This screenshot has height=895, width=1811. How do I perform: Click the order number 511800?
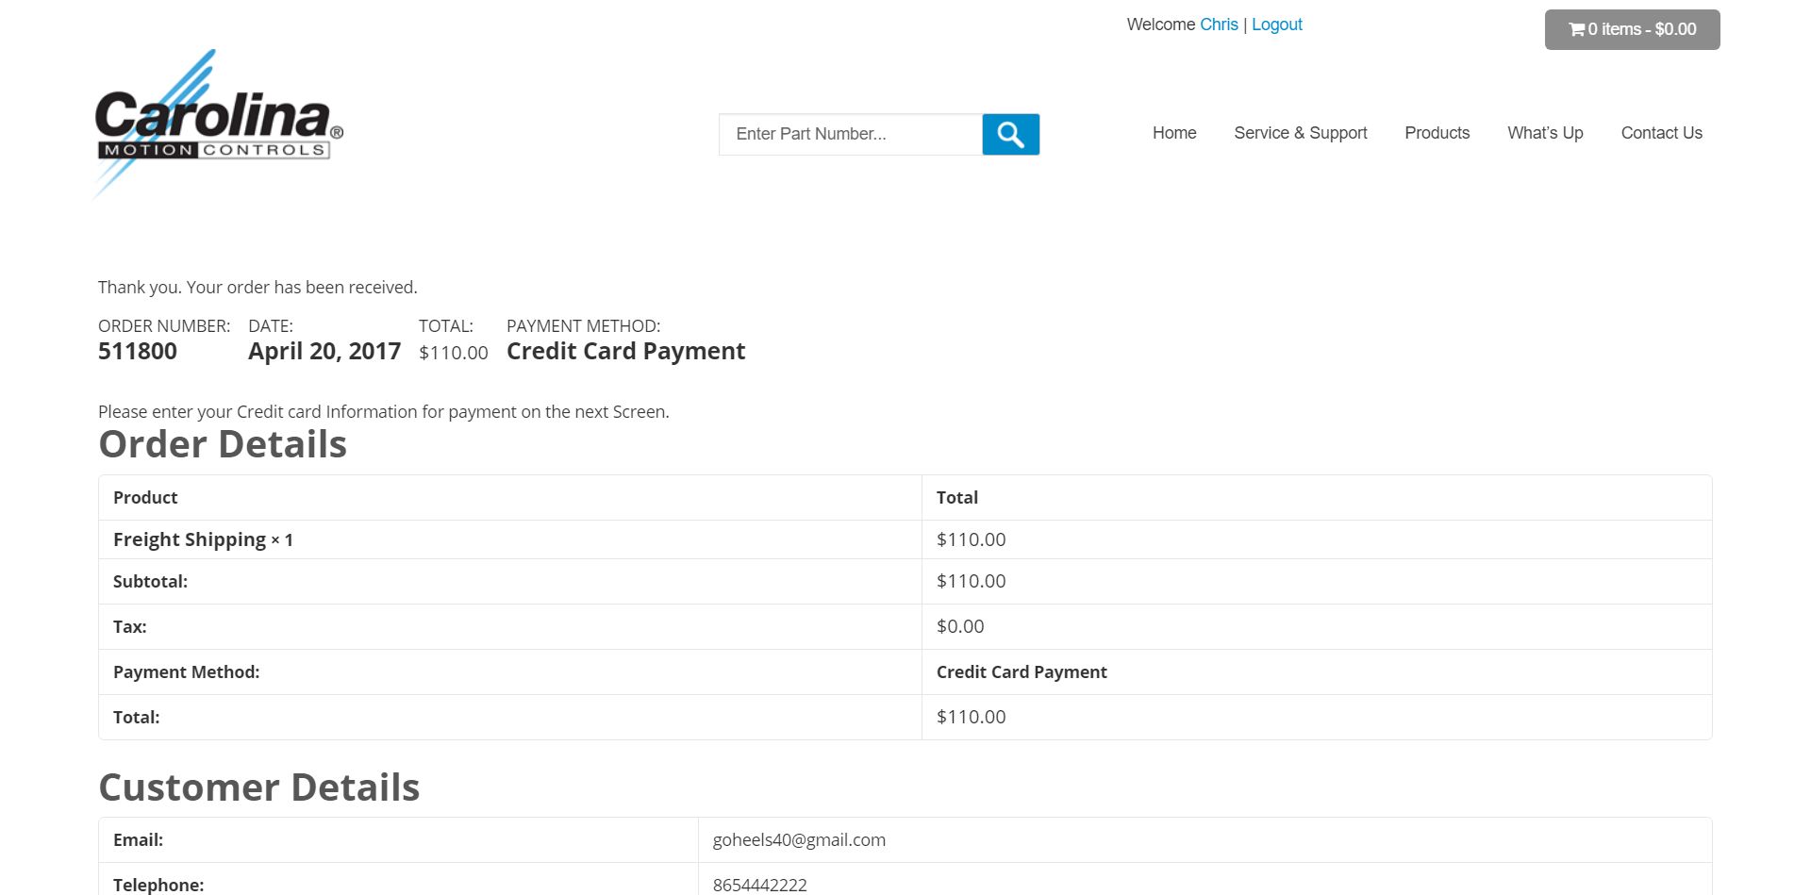click(138, 351)
